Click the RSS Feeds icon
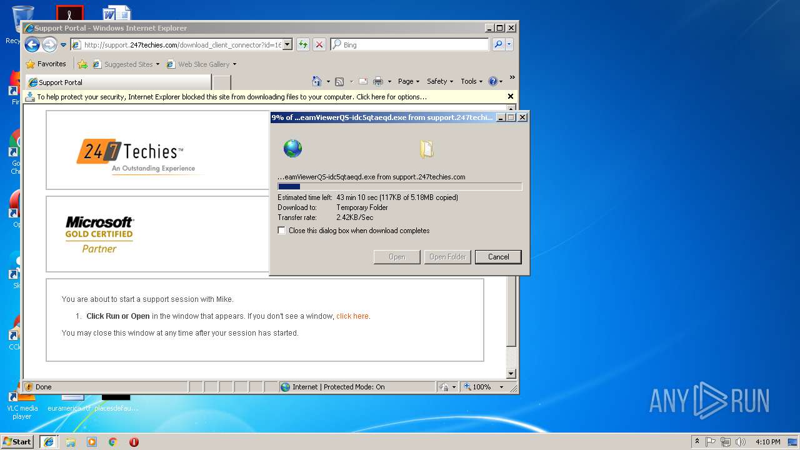Image resolution: width=800 pixels, height=450 pixels. click(339, 81)
